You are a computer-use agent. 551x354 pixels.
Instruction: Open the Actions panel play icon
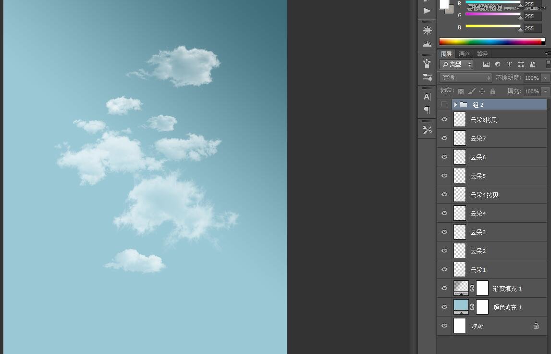click(x=427, y=11)
